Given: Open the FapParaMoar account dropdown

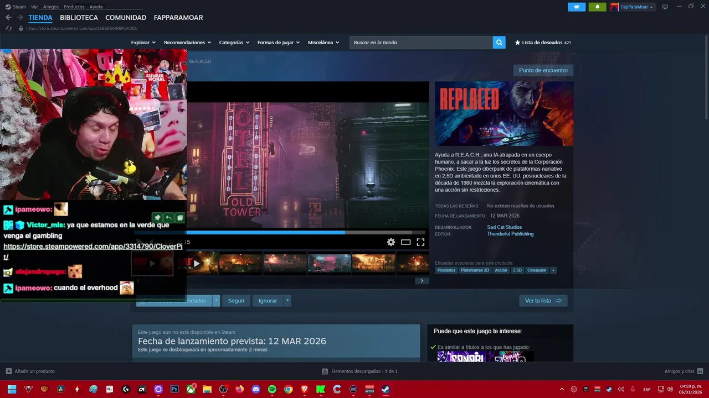Looking at the screenshot, I should pyautogui.click(x=636, y=7).
